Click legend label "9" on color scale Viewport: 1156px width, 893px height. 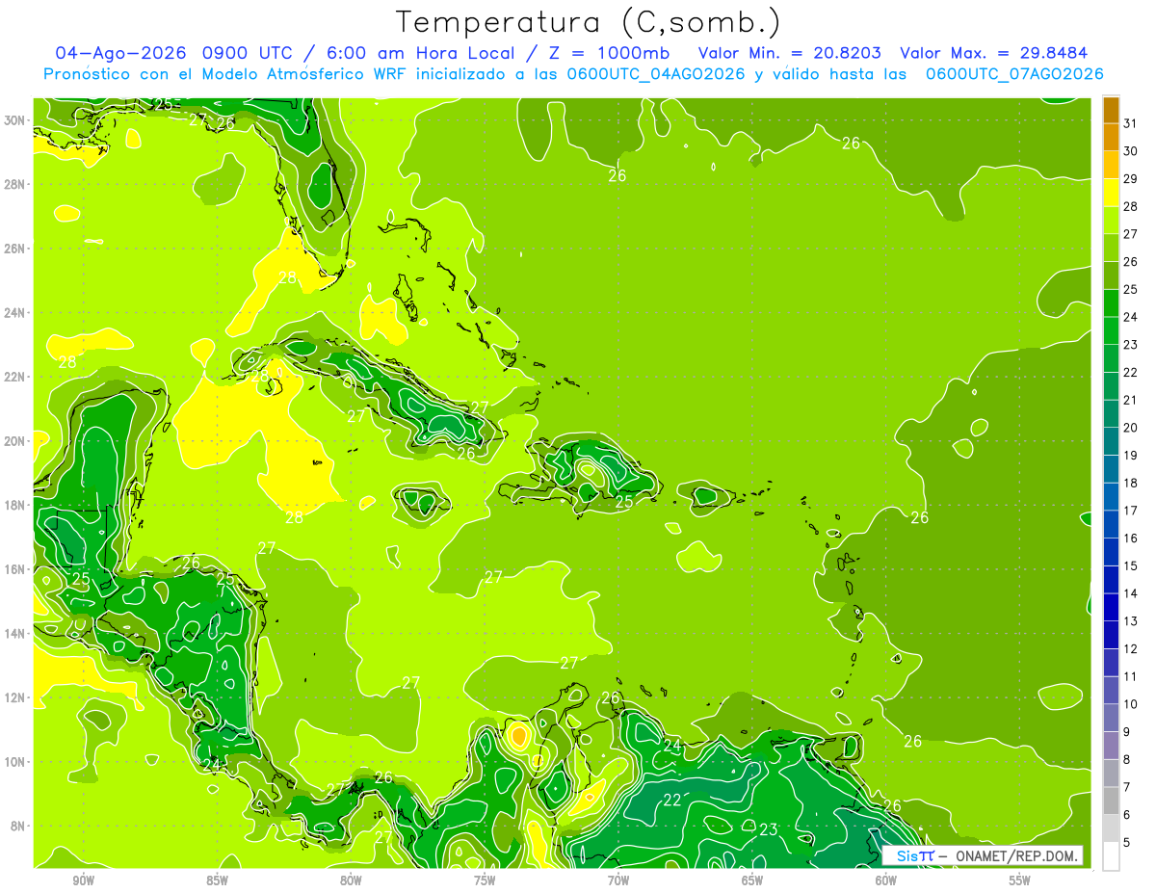click(1127, 732)
